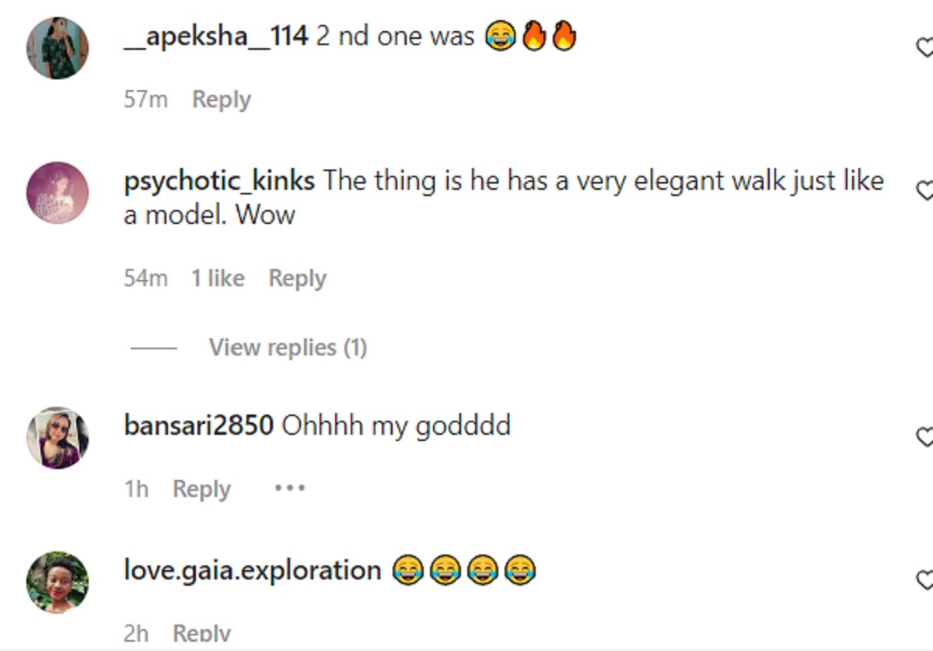Open bansari2850 profile picture
This screenshot has width=933, height=651.
click(58, 437)
